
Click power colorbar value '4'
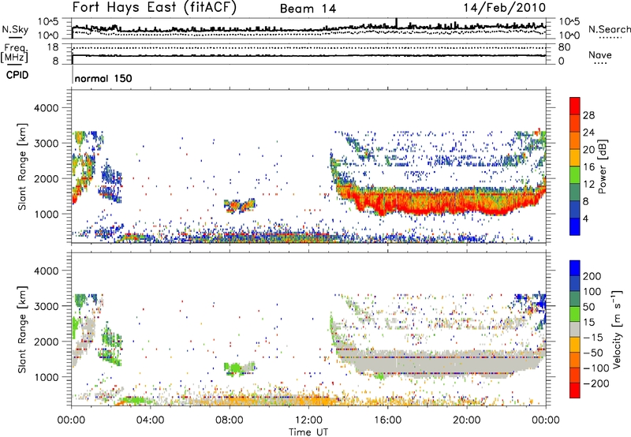point(586,218)
